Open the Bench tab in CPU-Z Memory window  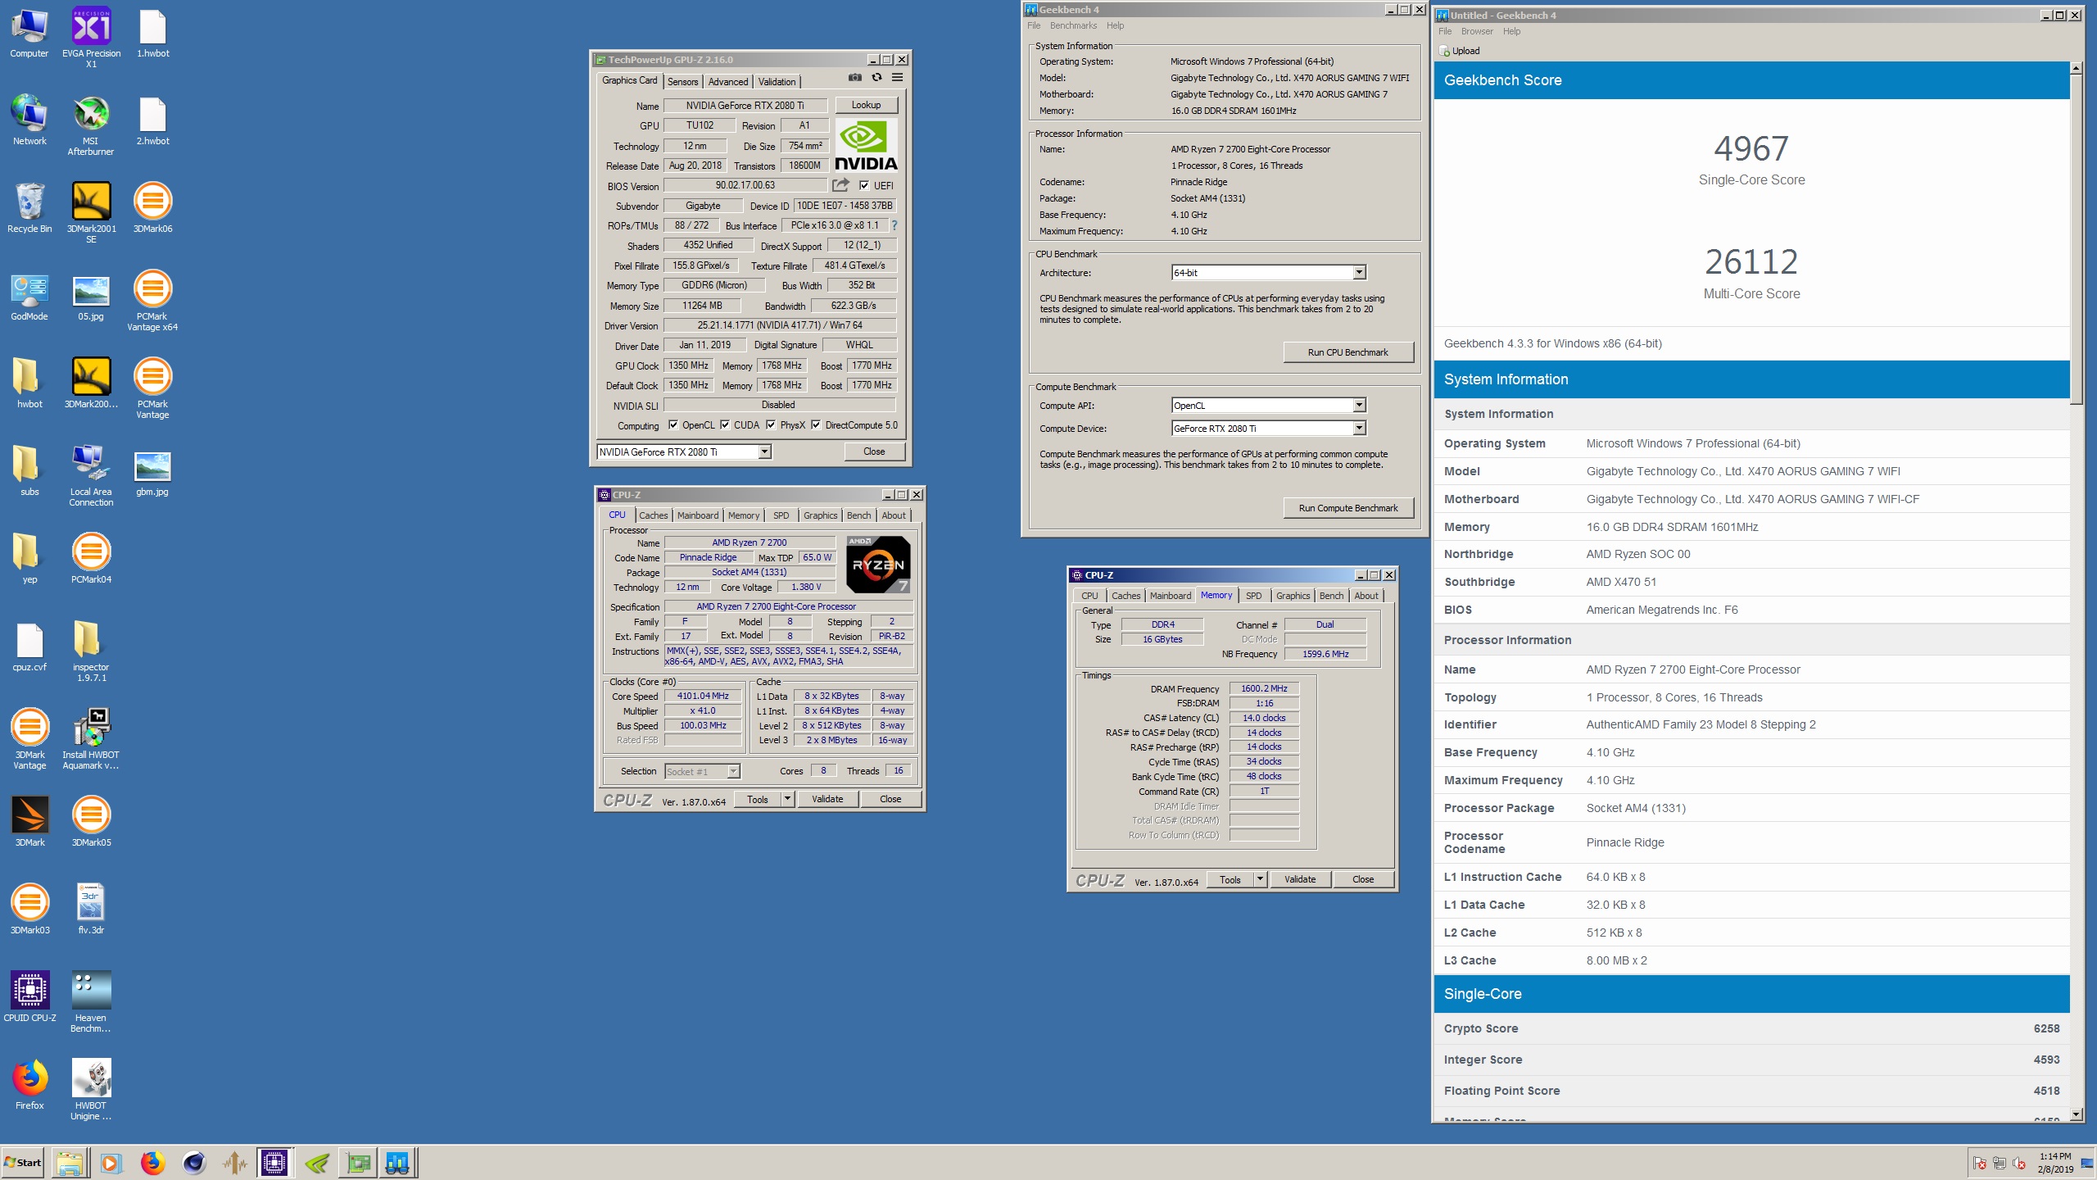pos(1331,596)
